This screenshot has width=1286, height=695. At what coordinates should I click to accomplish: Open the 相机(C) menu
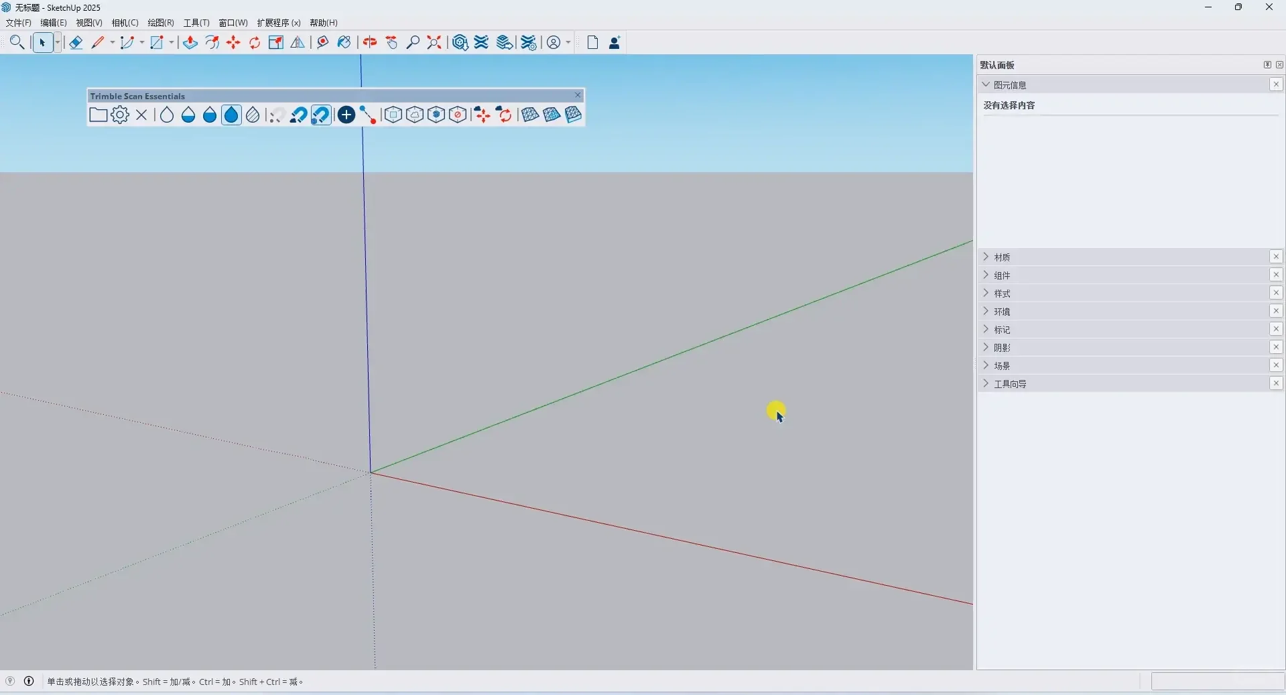[x=125, y=23]
